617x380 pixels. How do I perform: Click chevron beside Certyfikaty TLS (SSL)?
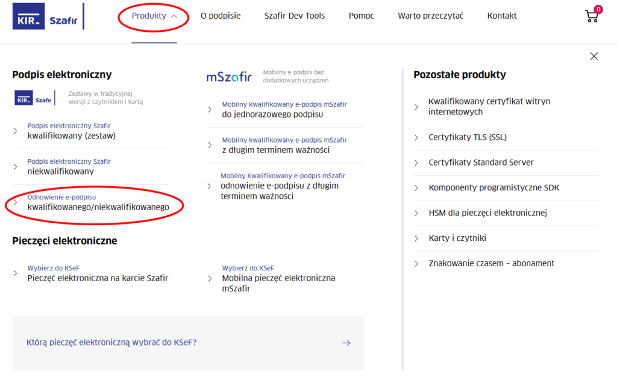[x=416, y=137]
